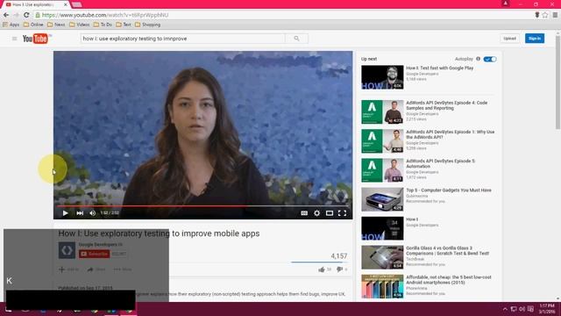Click the Chrome extension icon beside the star
The width and height of the screenshot is (561, 316).
click(x=537, y=15)
